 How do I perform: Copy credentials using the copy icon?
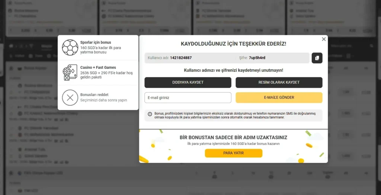coord(317,58)
